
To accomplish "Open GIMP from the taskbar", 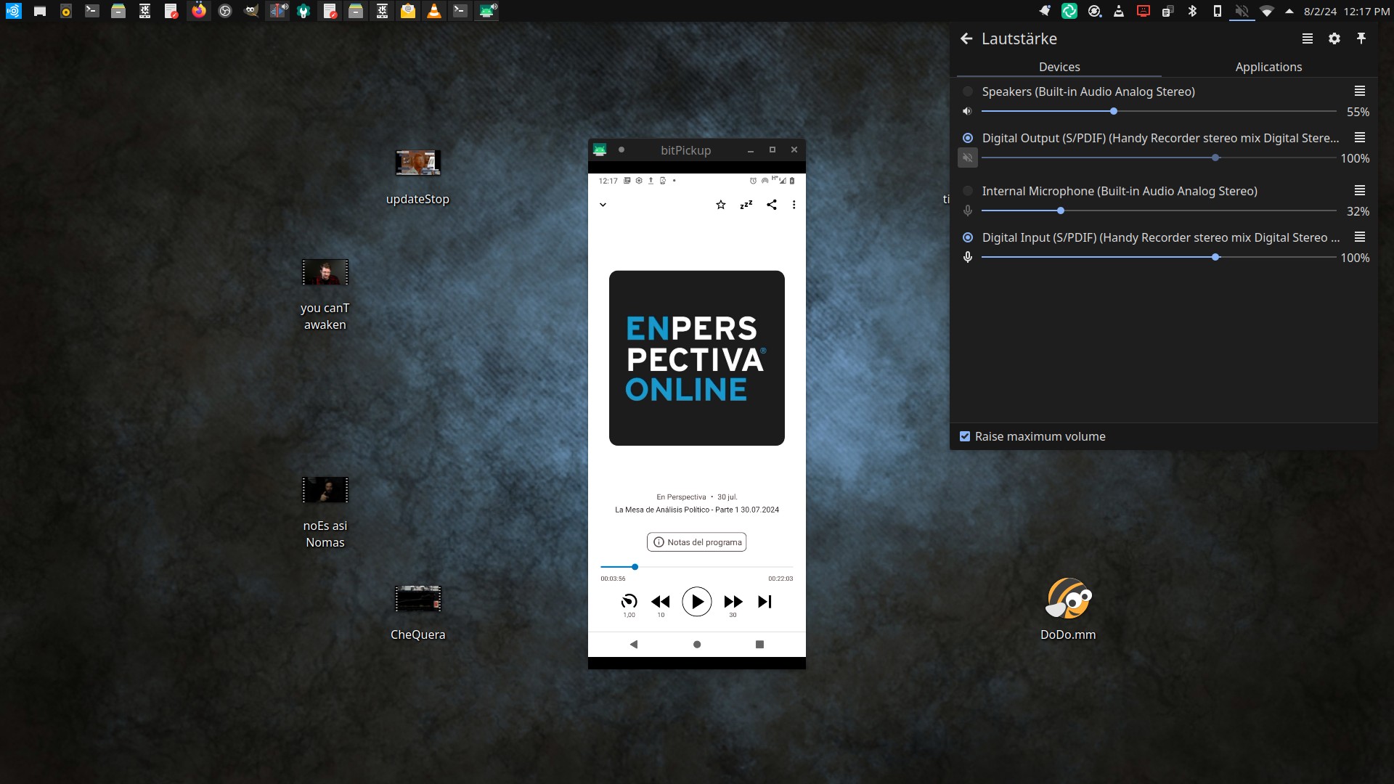I will (x=251, y=11).
